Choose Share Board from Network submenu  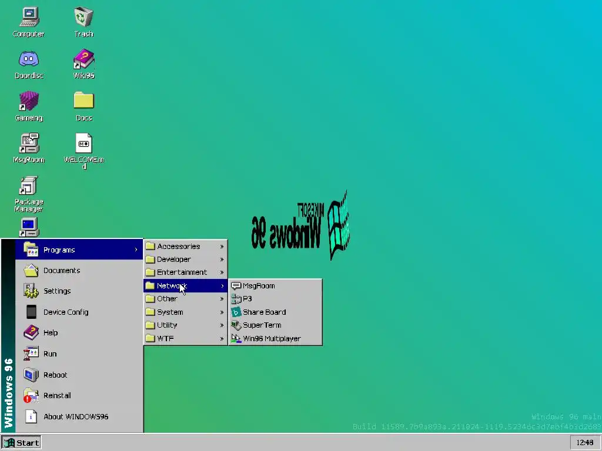click(x=275, y=312)
